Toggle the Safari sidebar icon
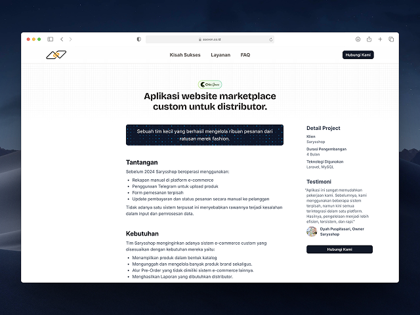The width and height of the screenshot is (420, 315). coord(51,39)
